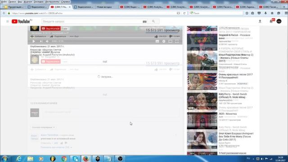Open Этот Клип Взорвал Интернет video link

236,136
